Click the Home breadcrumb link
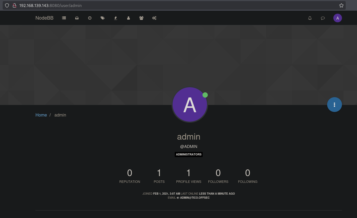Screen dimensions: 357x218 click(41, 115)
